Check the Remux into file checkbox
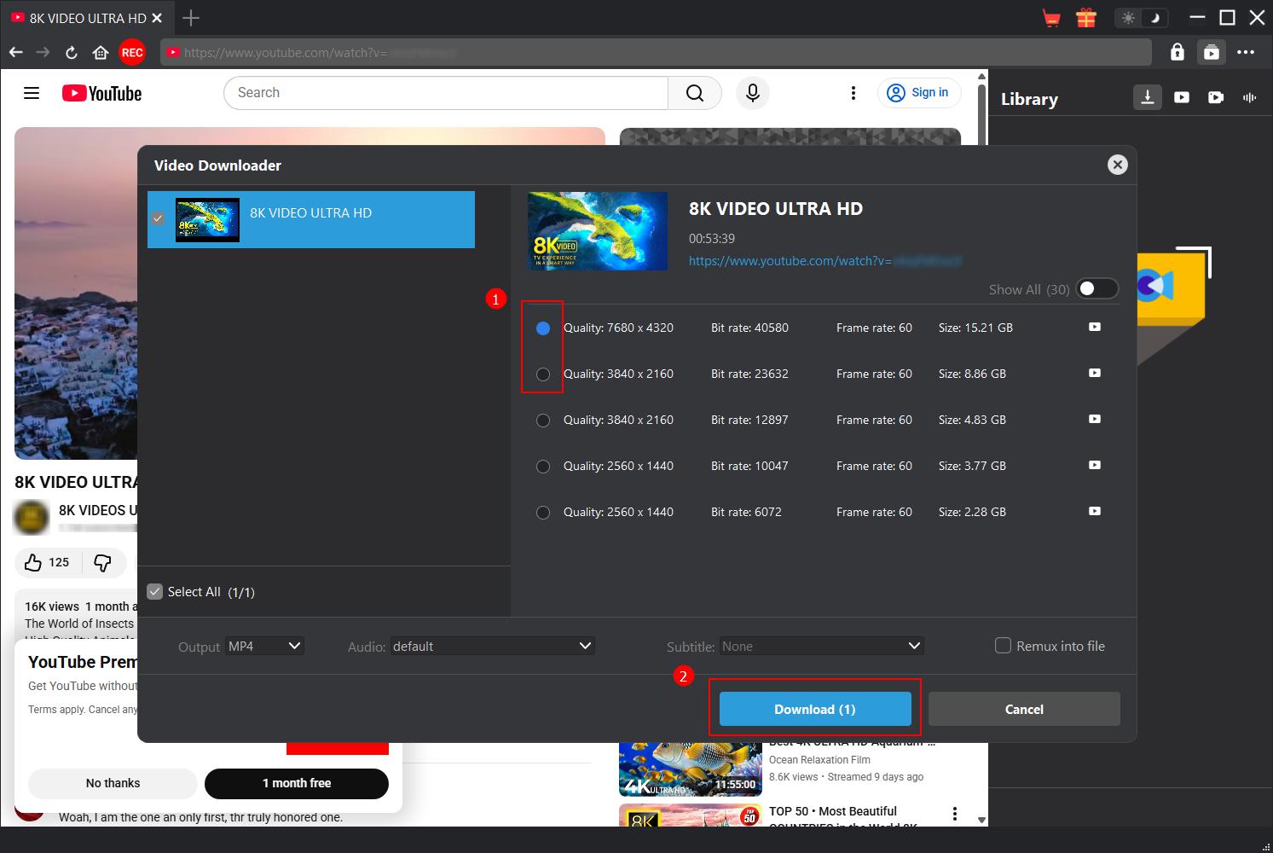 1004,646
